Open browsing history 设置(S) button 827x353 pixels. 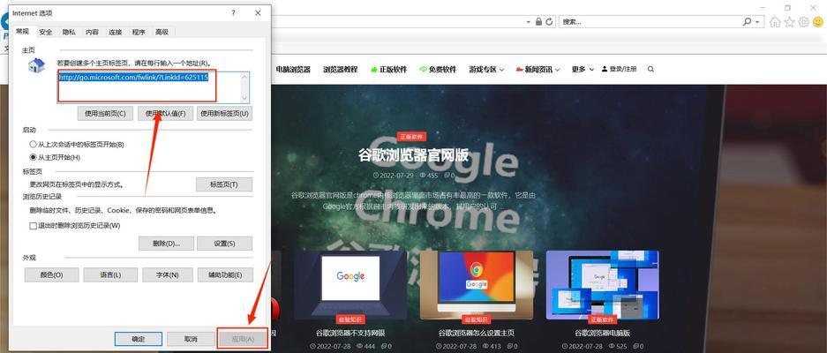pos(225,244)
